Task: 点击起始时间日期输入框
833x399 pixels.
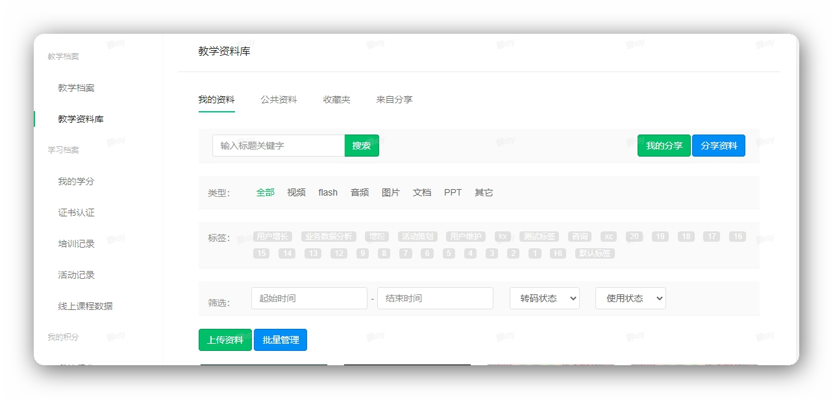Action: pos(309,298)
